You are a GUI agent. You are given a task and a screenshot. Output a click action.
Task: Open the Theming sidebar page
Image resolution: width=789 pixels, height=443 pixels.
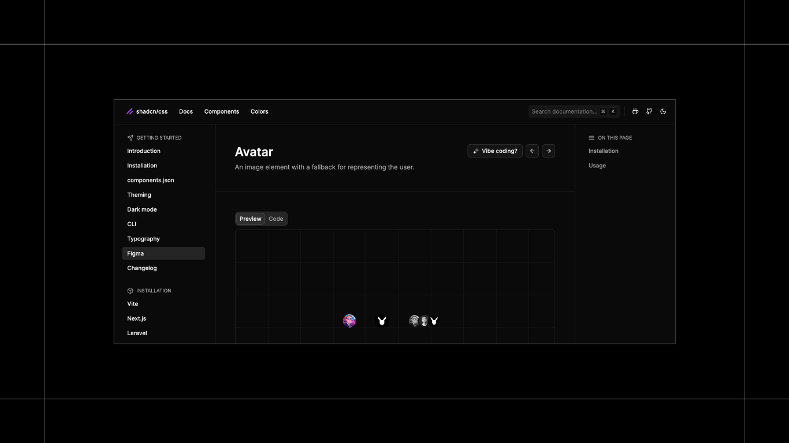[x=139, y=195]
